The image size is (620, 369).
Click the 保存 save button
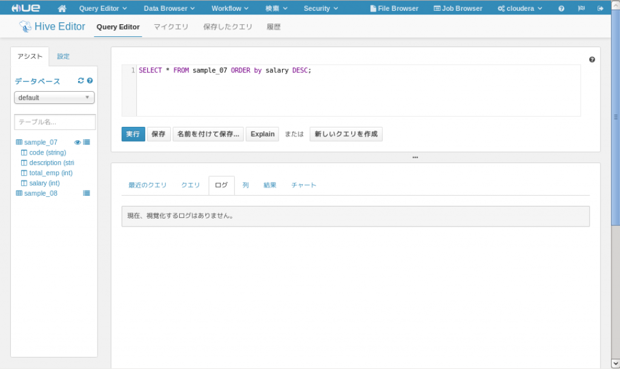click(x=159, y=134)
